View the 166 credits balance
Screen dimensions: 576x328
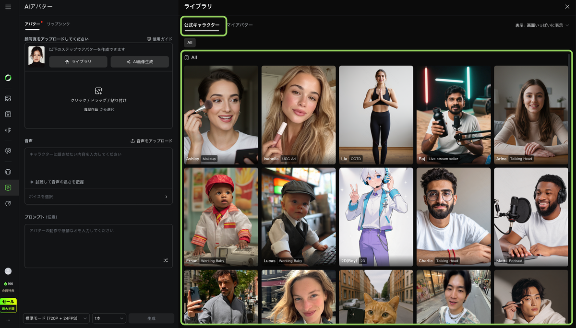point(8,284)
